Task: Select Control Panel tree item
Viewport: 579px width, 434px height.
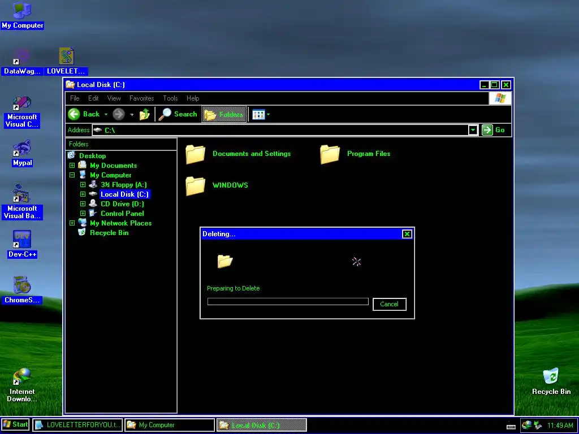Action: tap(122, 213)
